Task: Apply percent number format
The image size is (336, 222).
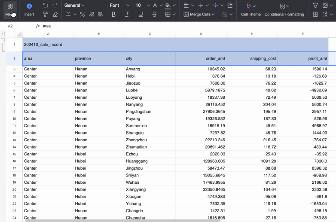Action: pyautogui.click(x=82, y=14)
